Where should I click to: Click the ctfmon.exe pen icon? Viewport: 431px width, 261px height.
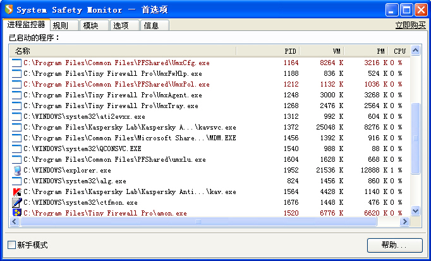point(17,202)
